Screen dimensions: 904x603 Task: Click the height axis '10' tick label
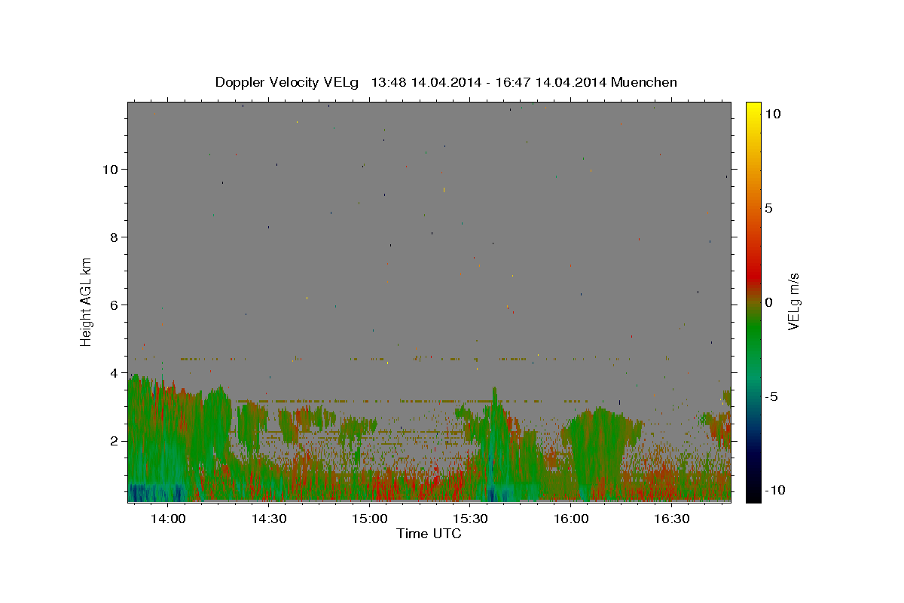click(x=112, y=170)
